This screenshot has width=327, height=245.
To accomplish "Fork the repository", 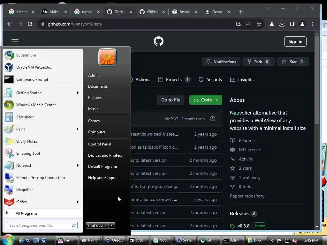I will [258, 62].
